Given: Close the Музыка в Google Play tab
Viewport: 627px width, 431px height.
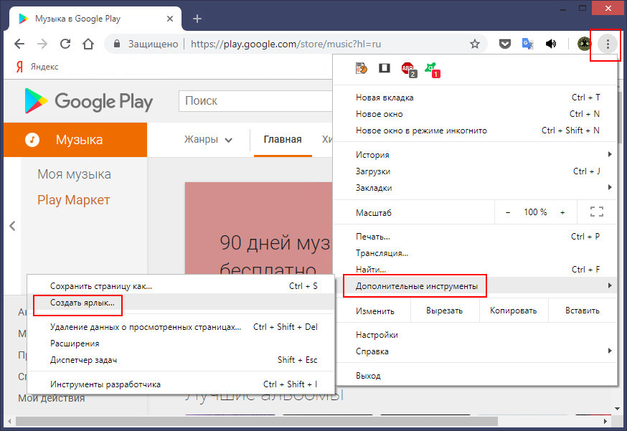Looking at the screenshot, I should pyautogui.click(x=170, y=19).
